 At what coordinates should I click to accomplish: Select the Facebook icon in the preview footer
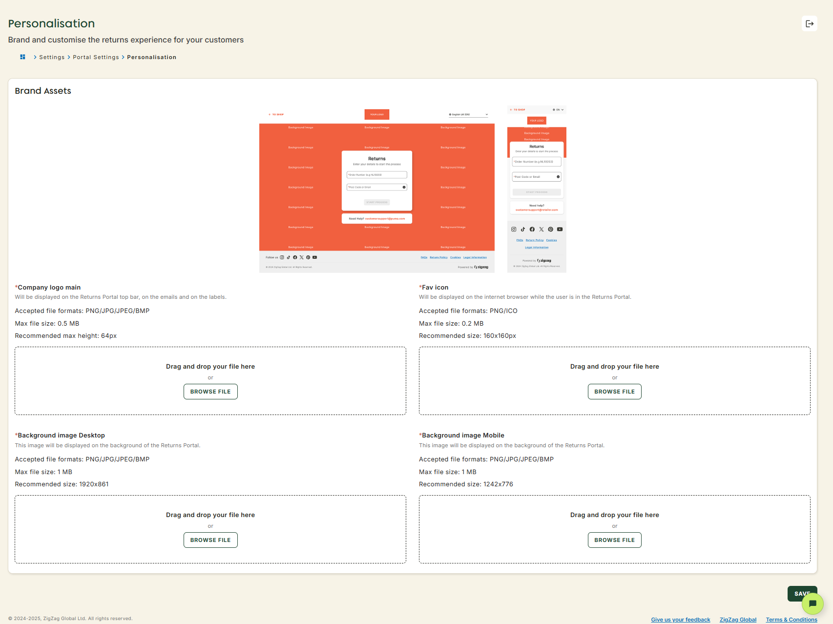click(295, 257)
